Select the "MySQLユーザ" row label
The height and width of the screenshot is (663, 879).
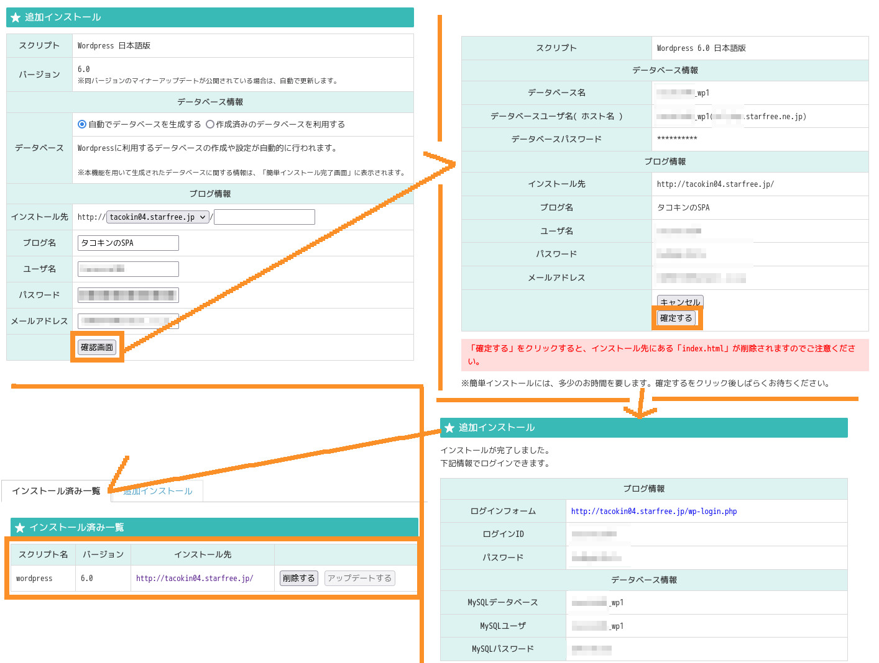tap(503, 626)
